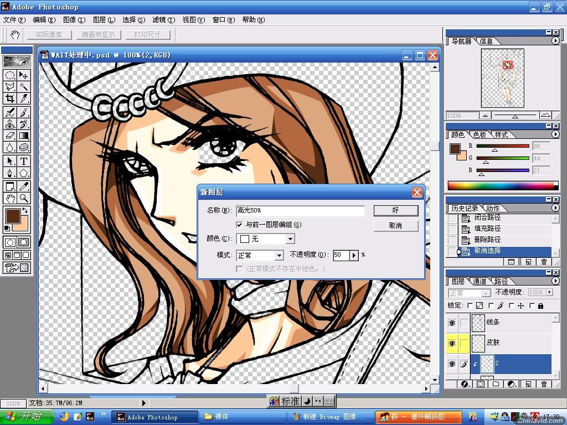Toggle lock all checkbox
The height and width of the screenshot is (425, 567).
tap(532, 305)
